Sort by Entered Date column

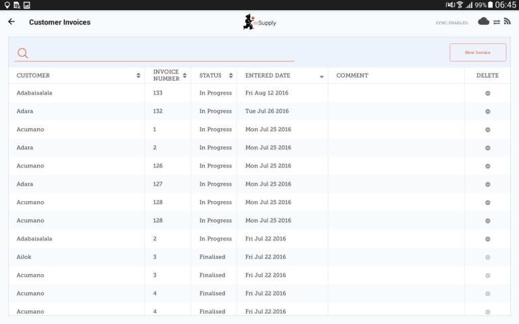point(283,76)
